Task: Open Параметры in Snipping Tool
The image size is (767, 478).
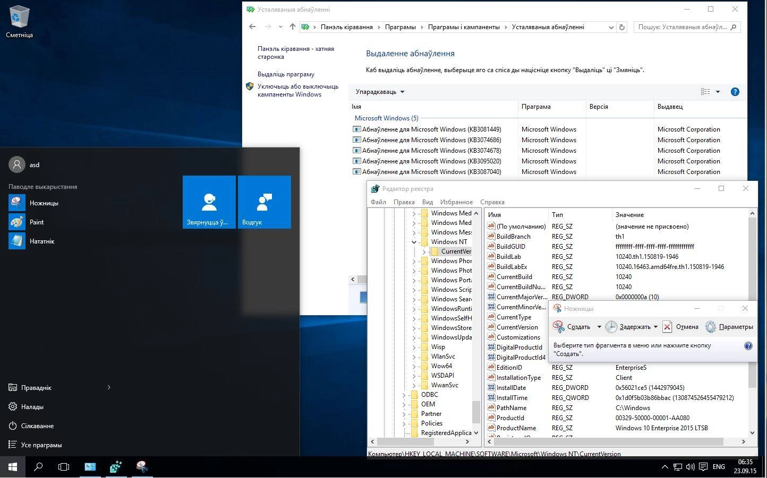Action: [x=729, y=327]
